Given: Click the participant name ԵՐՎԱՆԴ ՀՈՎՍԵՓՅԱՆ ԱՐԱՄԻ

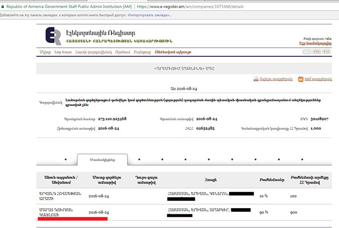Looking at the screenshot, I should (60, 196).
